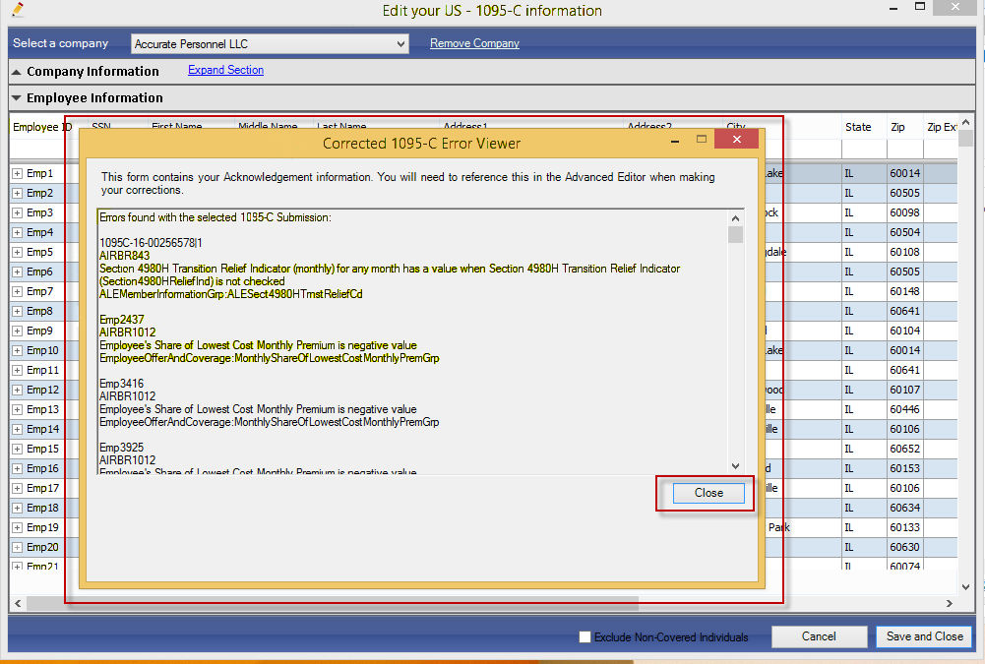This screenshot has height=664, width=985.
Task: Expand the Emp8 row
Action: coord(18,311)
